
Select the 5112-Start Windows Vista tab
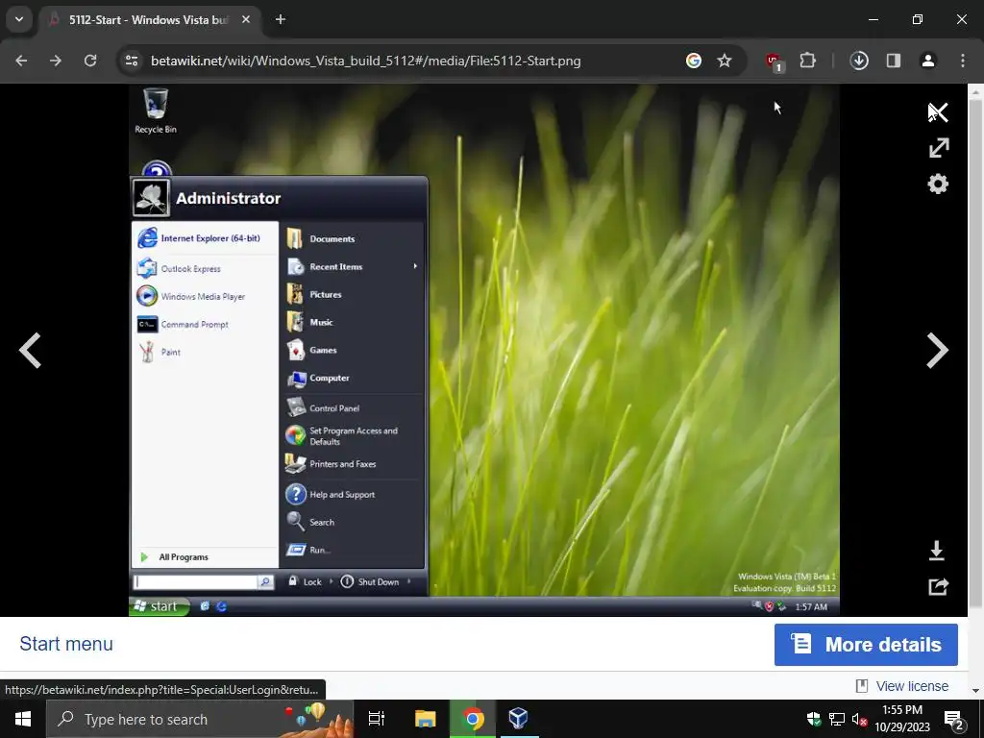[148, 20]
